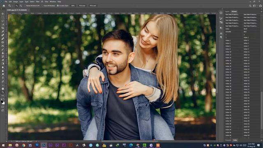Open Windows Start menu
The height and width of the screenshot is (148, 263).
pyautogui.click(x=3, y=145)
